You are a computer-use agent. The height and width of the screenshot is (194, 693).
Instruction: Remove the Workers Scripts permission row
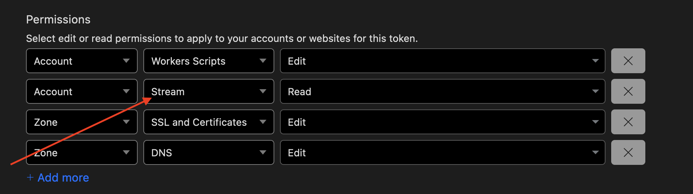pyautogui.click(x=628, y=61)
